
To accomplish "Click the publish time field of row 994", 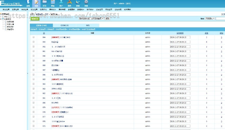I will (x=180, y=37).
